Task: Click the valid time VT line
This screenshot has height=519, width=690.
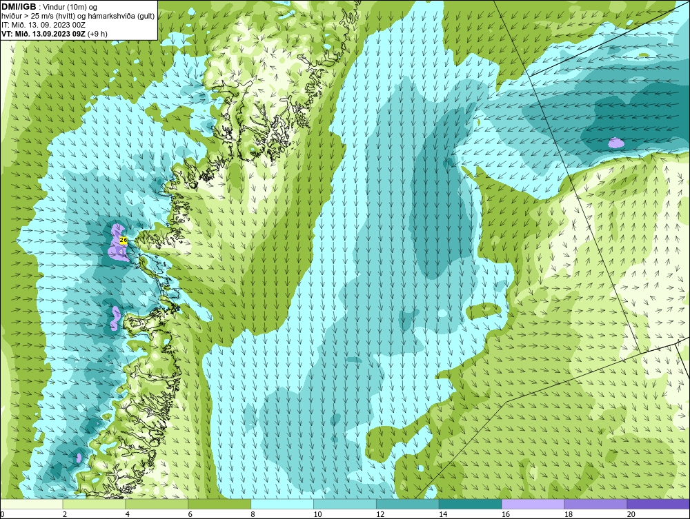Action: (54, 33)
